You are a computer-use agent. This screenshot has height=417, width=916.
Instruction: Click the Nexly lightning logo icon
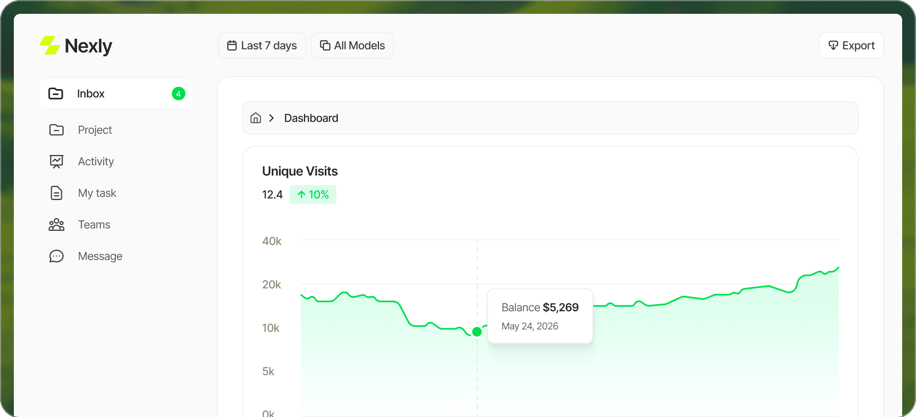coord(50,45)
